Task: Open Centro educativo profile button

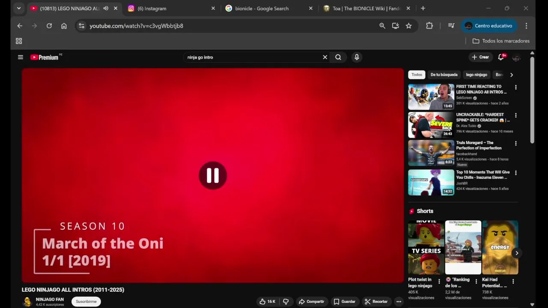Action: click(x=488, y=26)
